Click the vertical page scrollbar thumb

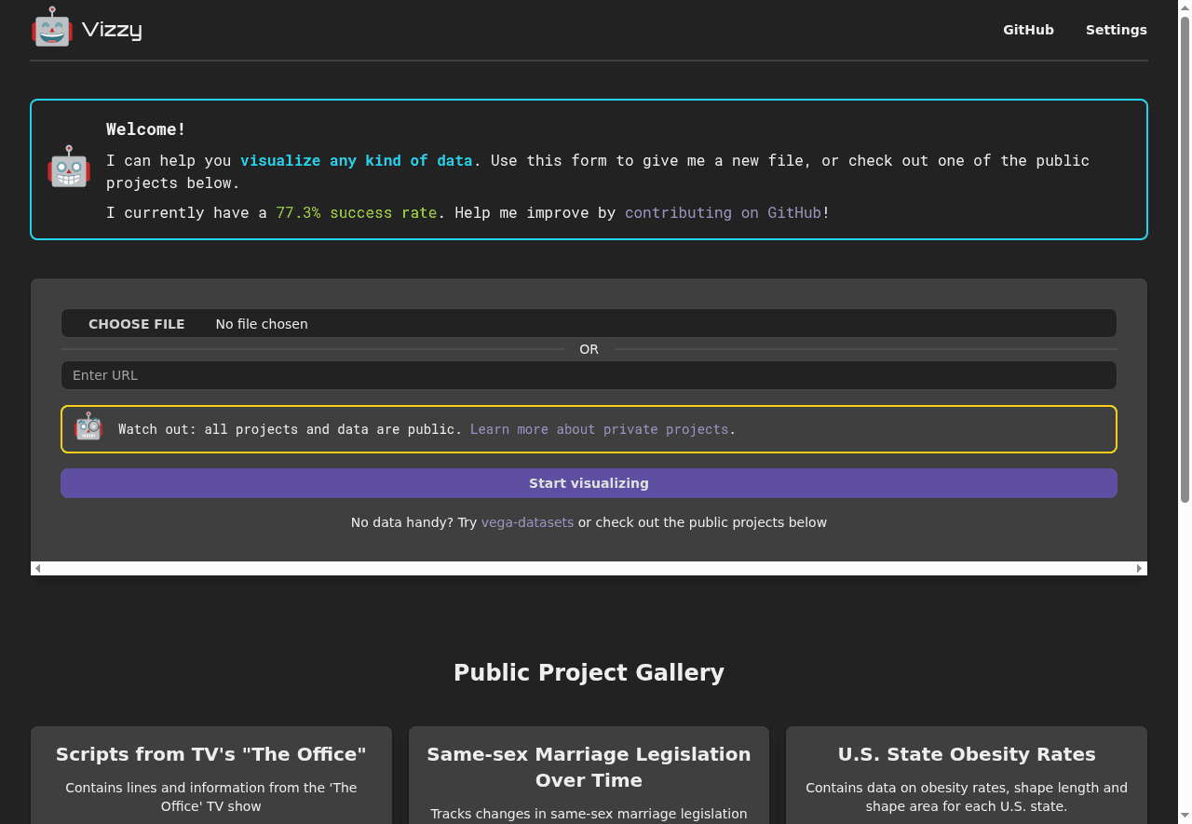[x=1185, y=261]
